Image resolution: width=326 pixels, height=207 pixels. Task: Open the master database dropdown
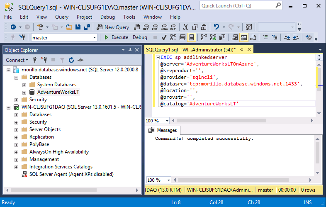[95, 38]
